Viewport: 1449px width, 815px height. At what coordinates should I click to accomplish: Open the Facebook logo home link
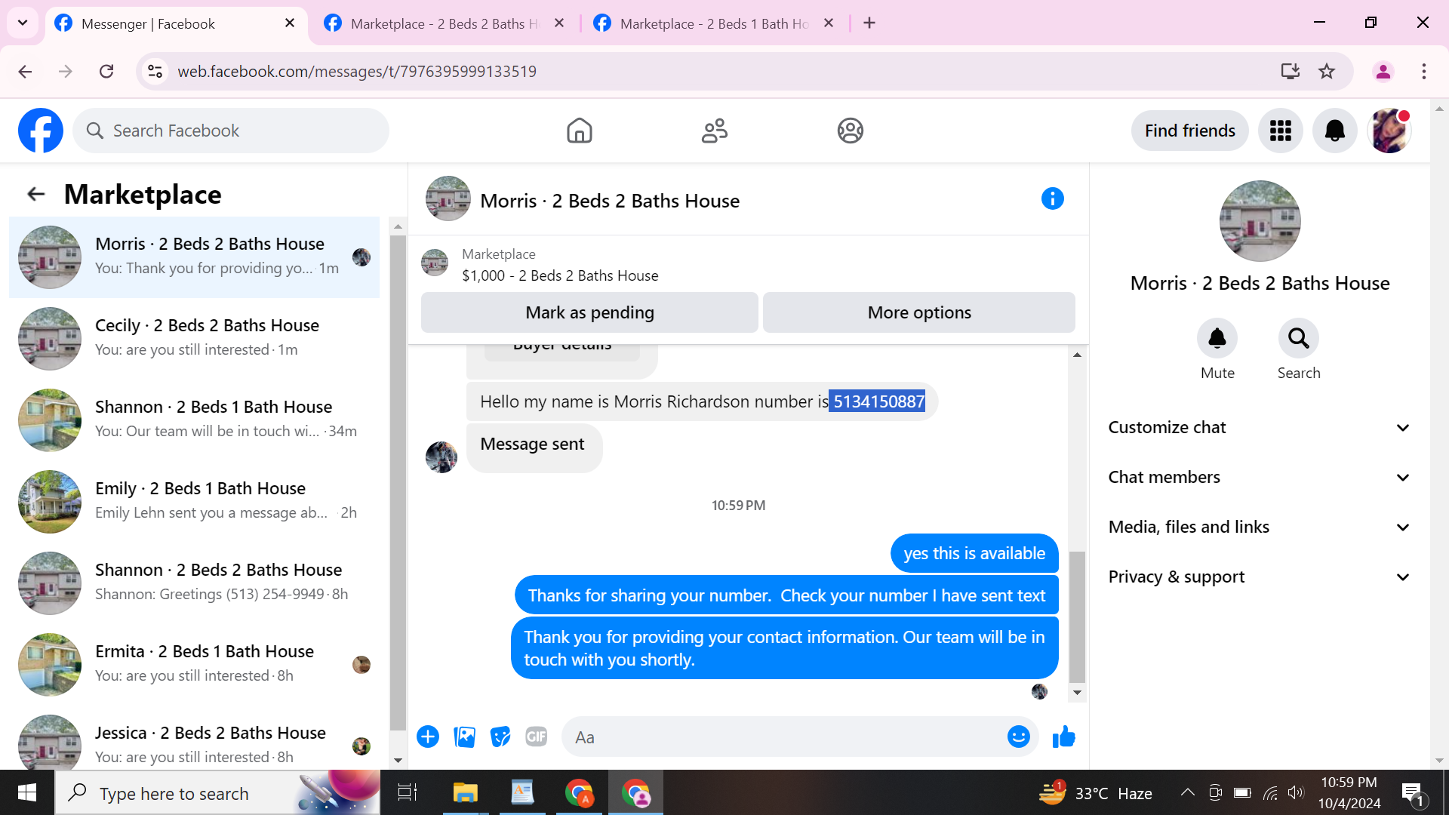click(x=41, y=131)
